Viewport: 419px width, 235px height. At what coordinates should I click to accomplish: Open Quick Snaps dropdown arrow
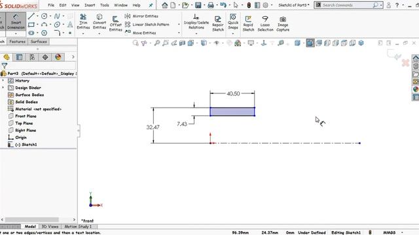[233, 33]
